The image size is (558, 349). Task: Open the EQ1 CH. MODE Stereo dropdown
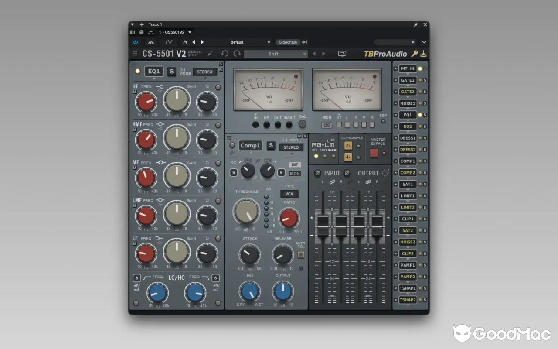click(205, 72)
